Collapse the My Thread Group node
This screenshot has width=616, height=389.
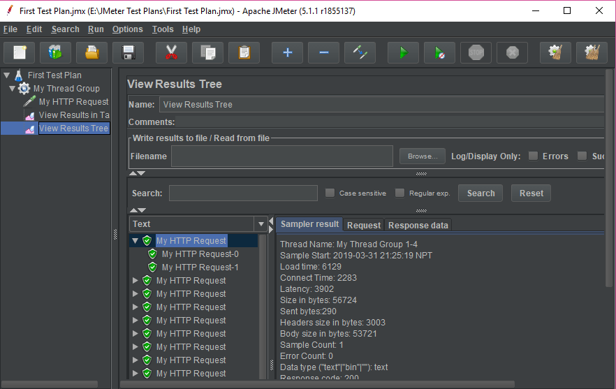pos(12,89)
